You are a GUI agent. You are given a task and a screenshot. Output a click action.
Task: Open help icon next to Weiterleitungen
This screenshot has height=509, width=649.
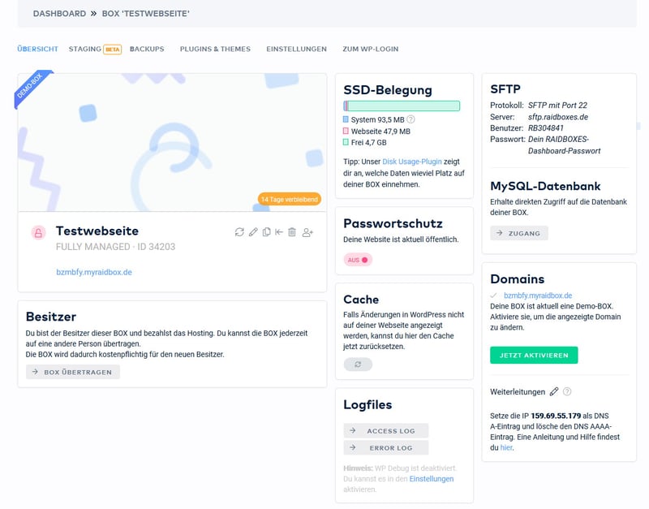567,391
